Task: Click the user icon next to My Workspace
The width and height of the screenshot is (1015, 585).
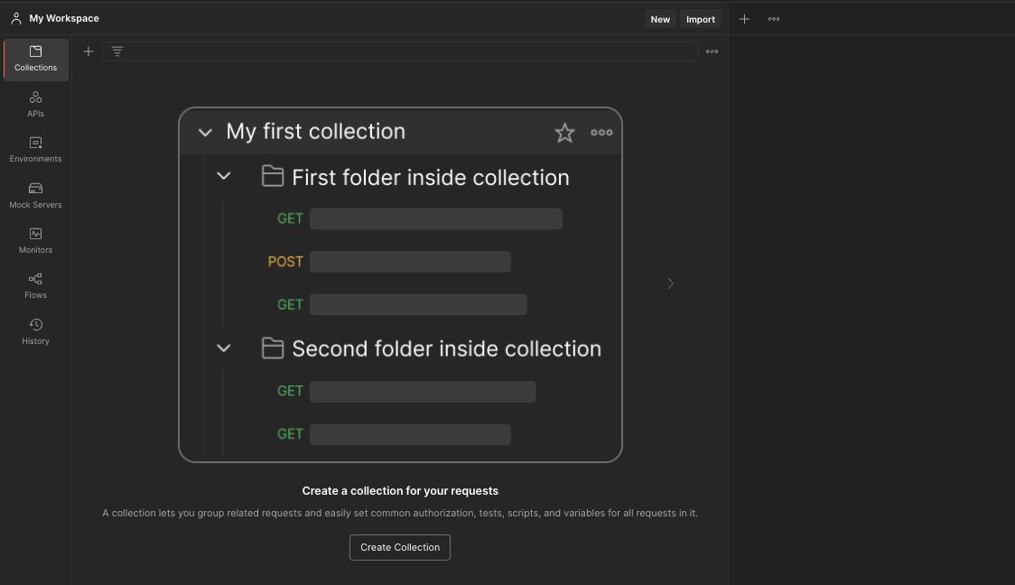Action: coord(16,19)
